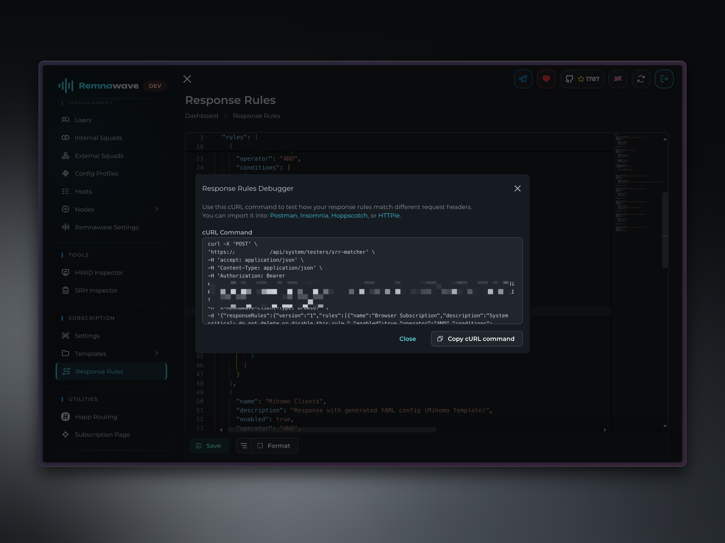Click Copy cURL command button
The height and width of the screenshot is (543, 725).
tap(477, 339)
